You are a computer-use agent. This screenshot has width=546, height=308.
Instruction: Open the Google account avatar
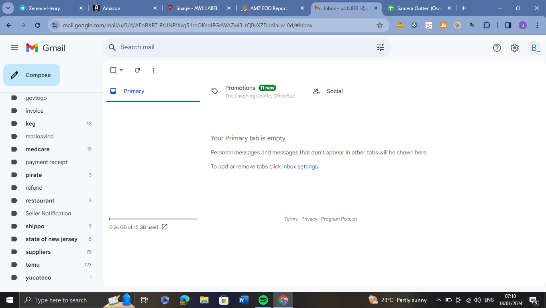click(x=534, y=48)
